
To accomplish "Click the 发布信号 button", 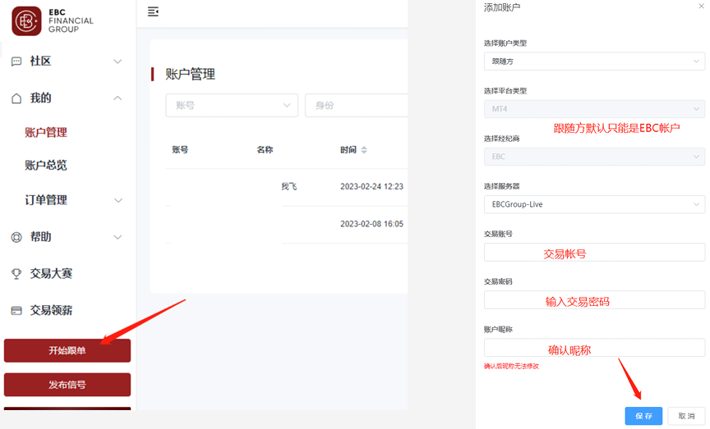I will (x=67, y=385).
